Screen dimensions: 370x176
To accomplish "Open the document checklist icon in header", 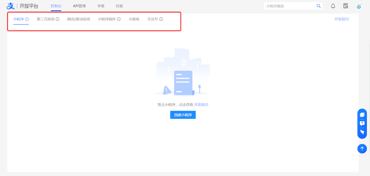I will [346, 6].
